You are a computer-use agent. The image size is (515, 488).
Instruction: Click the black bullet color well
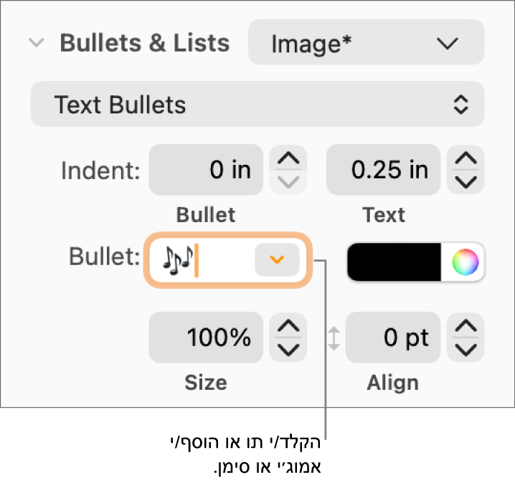tap(394, 263)
